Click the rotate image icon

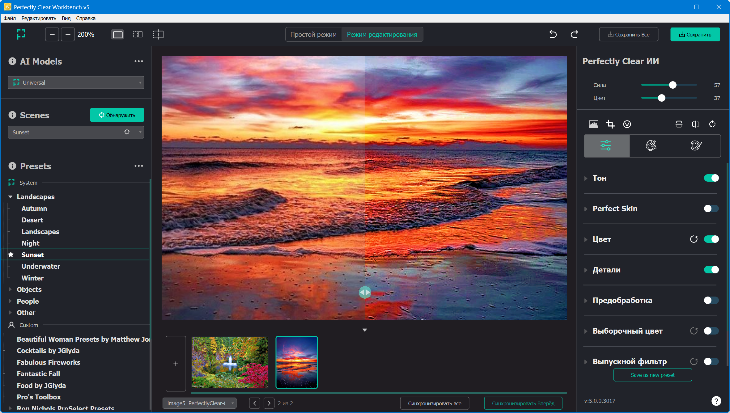pyautogui.click(x=712, y=124)
